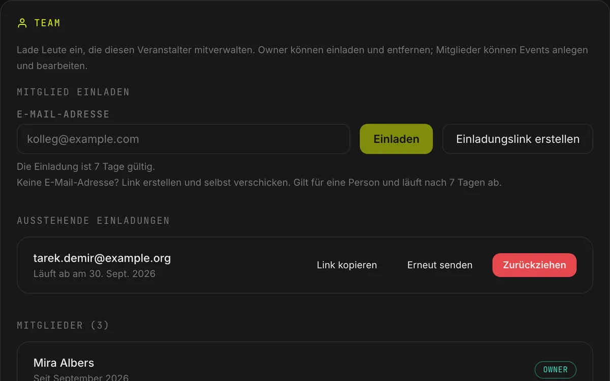
Task: Click the 'Keine E-Mail-Adresse?' hint text
Action: click(x=259, y=182)
